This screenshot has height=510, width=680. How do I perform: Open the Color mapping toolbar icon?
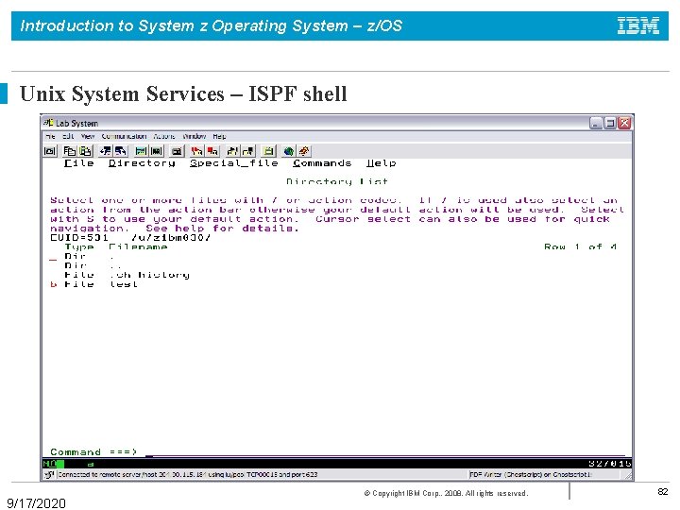coord(157,151)
